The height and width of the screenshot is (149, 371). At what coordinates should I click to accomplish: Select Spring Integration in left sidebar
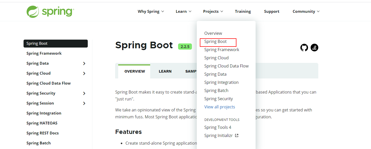[x=44, y=113]
